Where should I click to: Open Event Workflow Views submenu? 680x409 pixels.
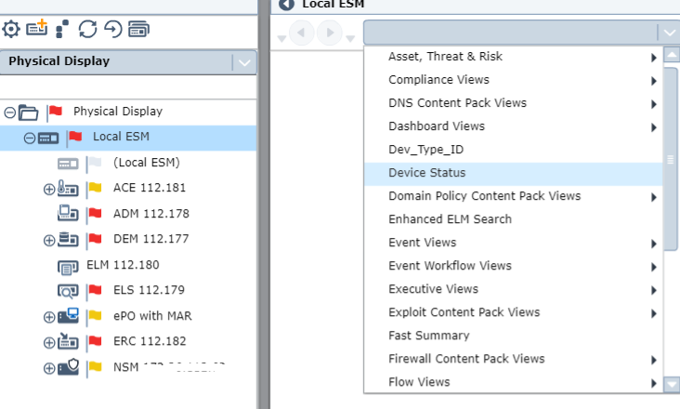point(513,266)
